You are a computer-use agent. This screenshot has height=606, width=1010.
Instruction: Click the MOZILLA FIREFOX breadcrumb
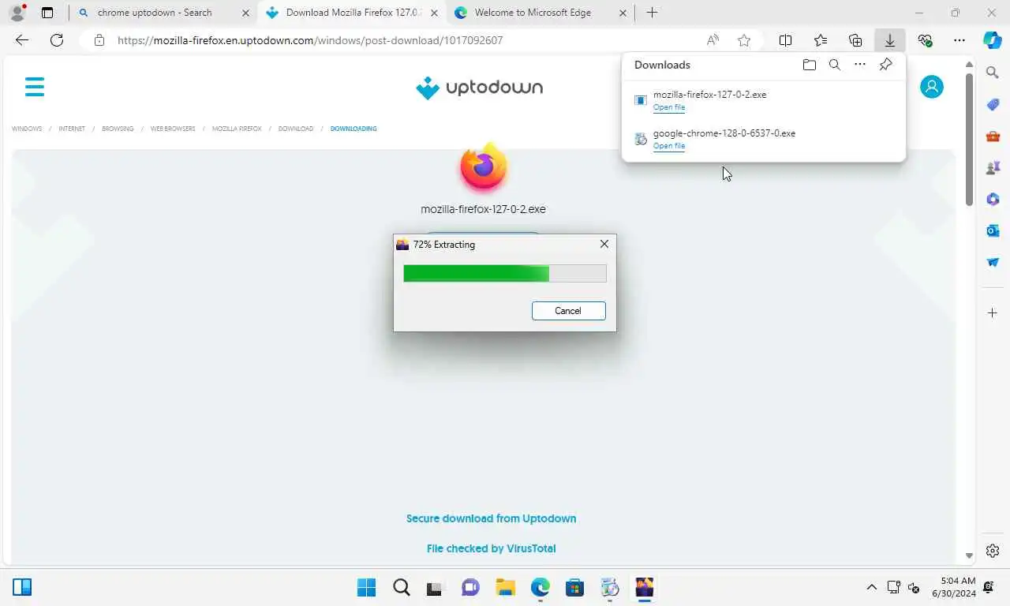point(237,129)
